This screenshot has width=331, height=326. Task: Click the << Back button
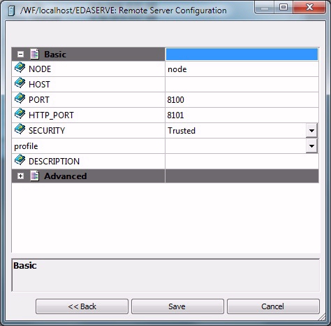[x=82, y=306]
